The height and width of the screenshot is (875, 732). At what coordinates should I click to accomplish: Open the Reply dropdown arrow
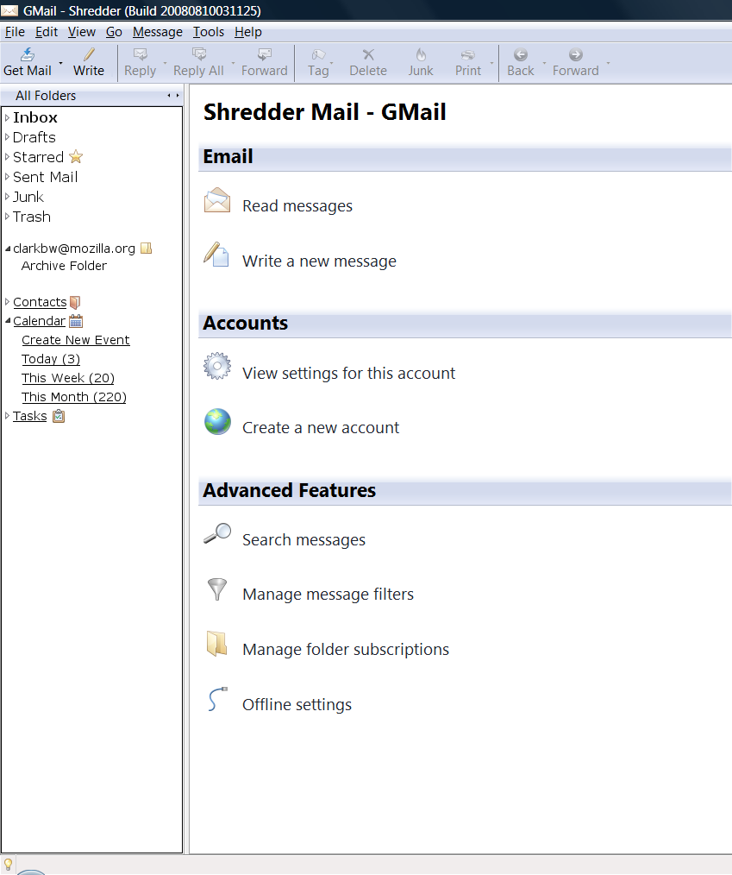point(165,62)
